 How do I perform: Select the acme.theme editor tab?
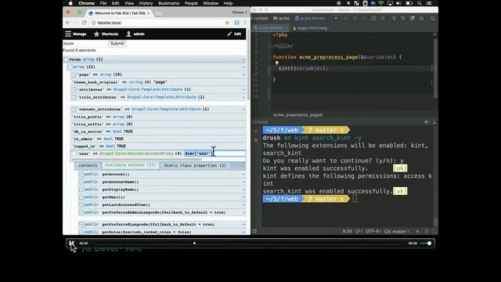[x=270, y=28]
